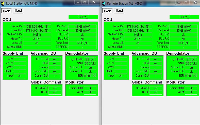This screenshot has width=200, height=125.
Task: Click Remote Station Comm ODU ok status
Action: [x=191, y=88]
